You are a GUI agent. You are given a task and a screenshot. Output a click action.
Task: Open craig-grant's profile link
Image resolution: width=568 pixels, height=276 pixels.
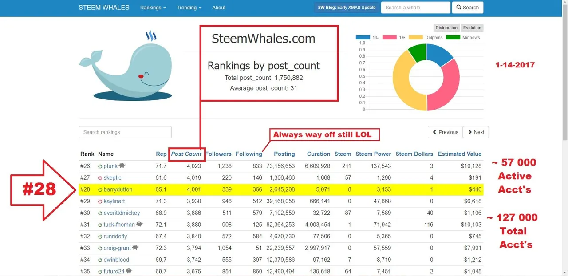coord(117,248)
